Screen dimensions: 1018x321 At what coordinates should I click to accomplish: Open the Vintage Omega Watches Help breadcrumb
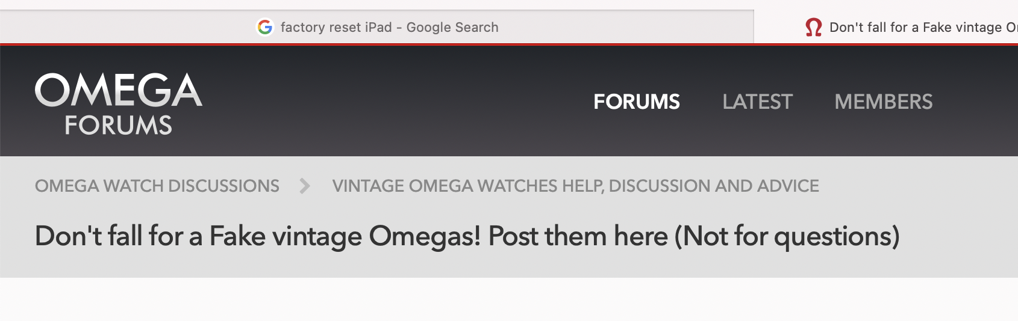[x=575, y=186]
